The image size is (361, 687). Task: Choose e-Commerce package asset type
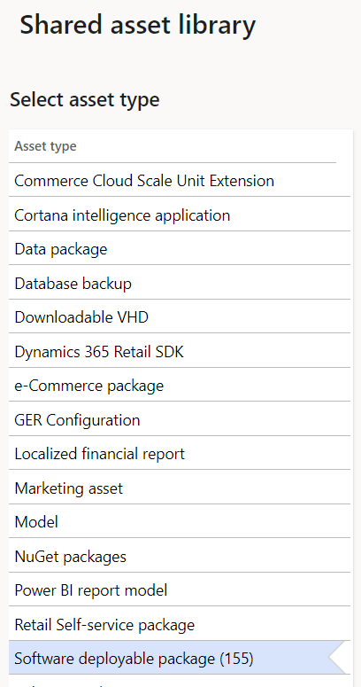tap(180, 386)
